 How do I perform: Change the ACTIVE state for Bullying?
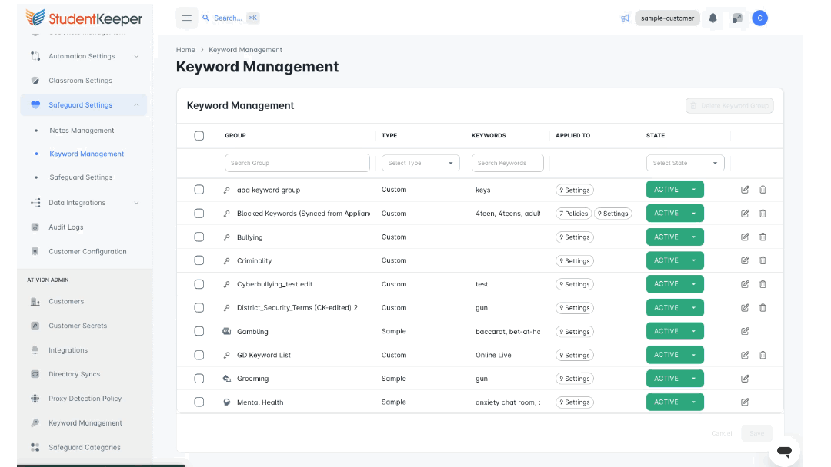[x=675, y=237]
